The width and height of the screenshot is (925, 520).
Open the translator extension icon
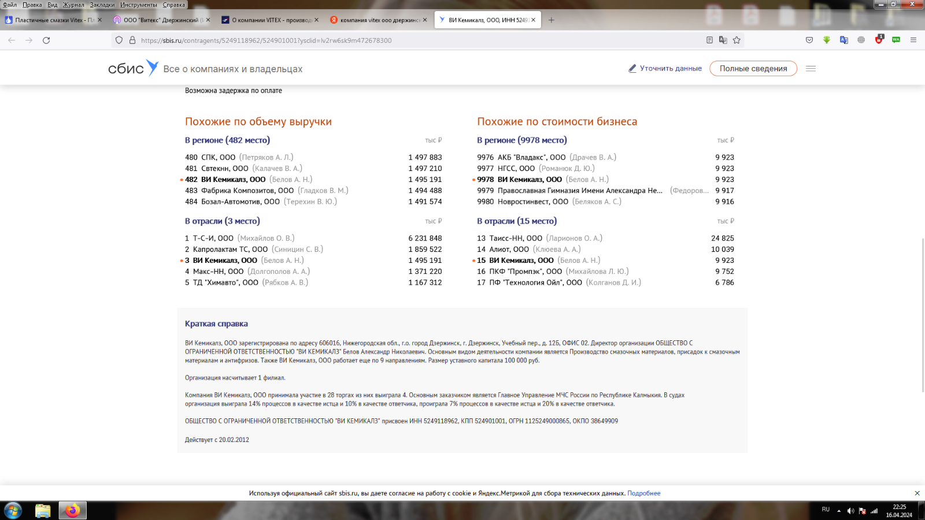[x=844, y=40]
